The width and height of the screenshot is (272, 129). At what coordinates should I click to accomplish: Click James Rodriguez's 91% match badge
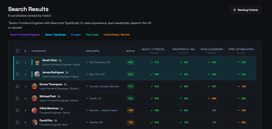pos(131,74)
